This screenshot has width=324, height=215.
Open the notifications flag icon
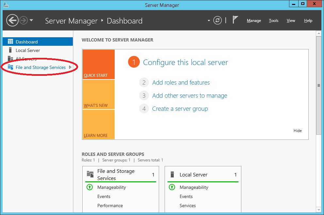tap(235, 20)
